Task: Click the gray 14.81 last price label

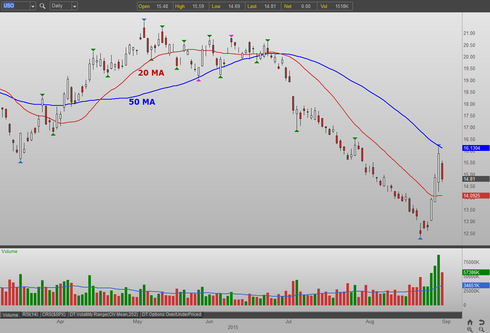Action: (x=476, y=179)
